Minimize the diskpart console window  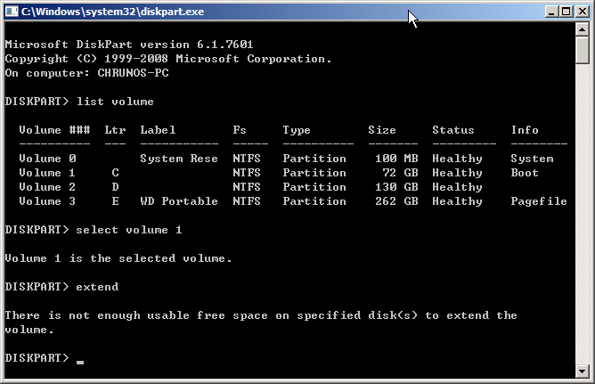pos(549,12)
